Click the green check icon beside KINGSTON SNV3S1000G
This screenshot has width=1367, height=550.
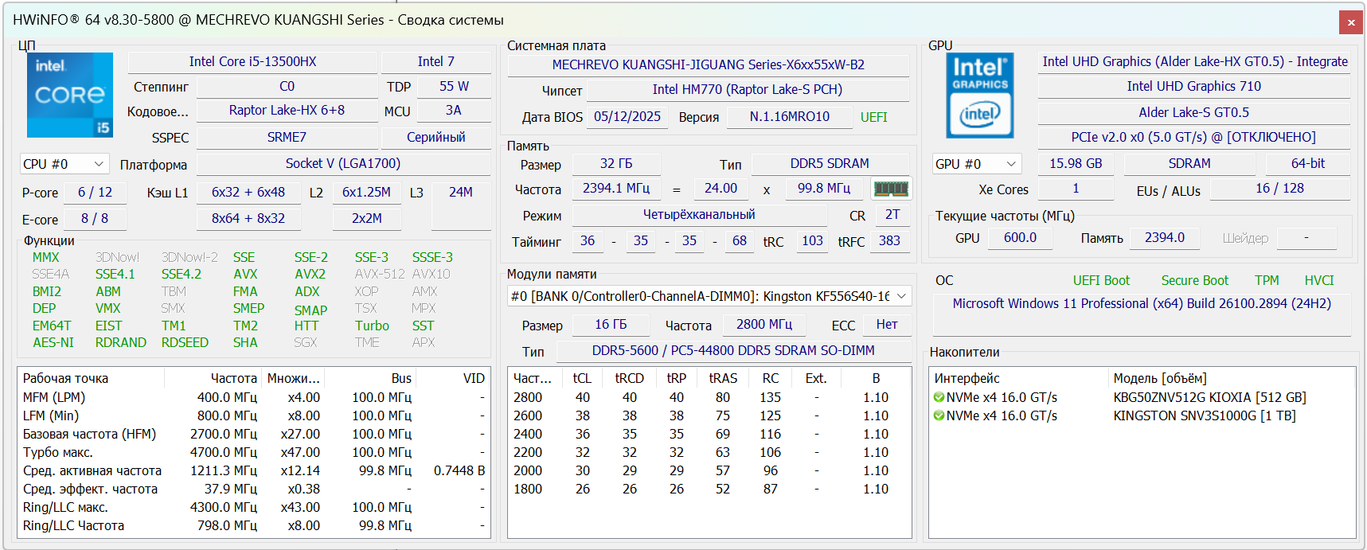939,415
